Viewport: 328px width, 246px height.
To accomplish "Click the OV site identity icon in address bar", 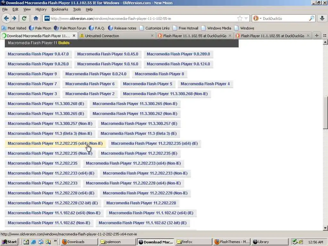I will pyautogui.click(x=47, y=18).
